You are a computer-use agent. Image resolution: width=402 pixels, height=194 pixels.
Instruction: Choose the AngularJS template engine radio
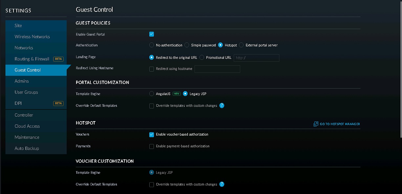coord(152,94)
